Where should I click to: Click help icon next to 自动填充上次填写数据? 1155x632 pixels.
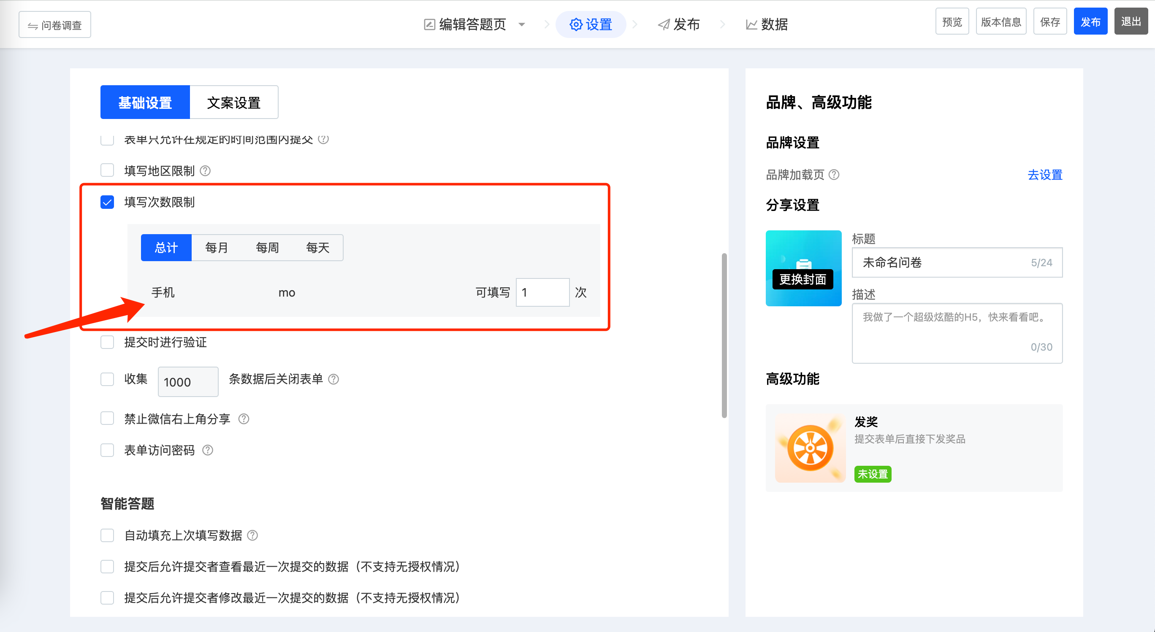pyautogui.click(x=252, y=535)
